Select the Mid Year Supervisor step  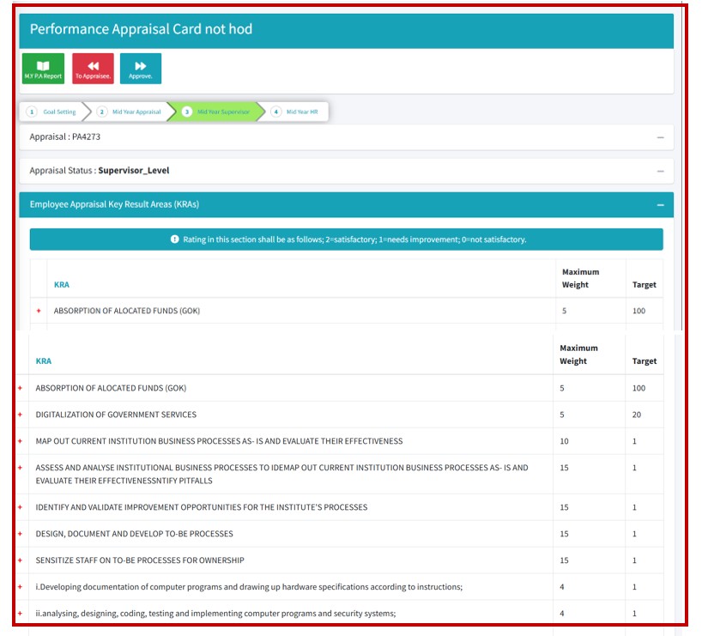216,112
